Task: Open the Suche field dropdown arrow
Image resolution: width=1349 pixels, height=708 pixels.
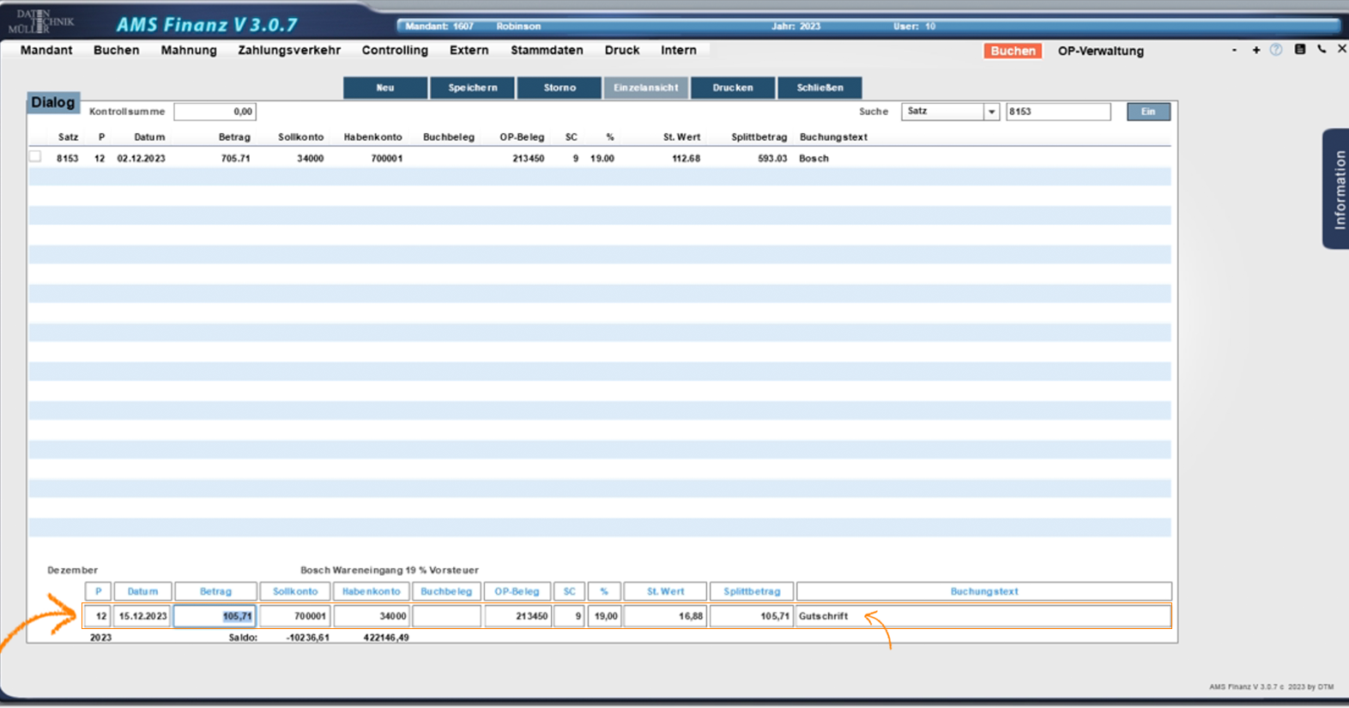Action: pyautogui.click(x=991, y=112)
